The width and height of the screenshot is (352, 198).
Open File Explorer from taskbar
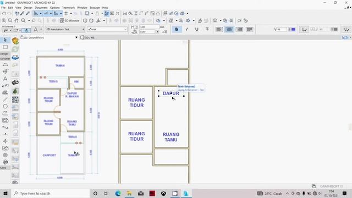(129, 193)
